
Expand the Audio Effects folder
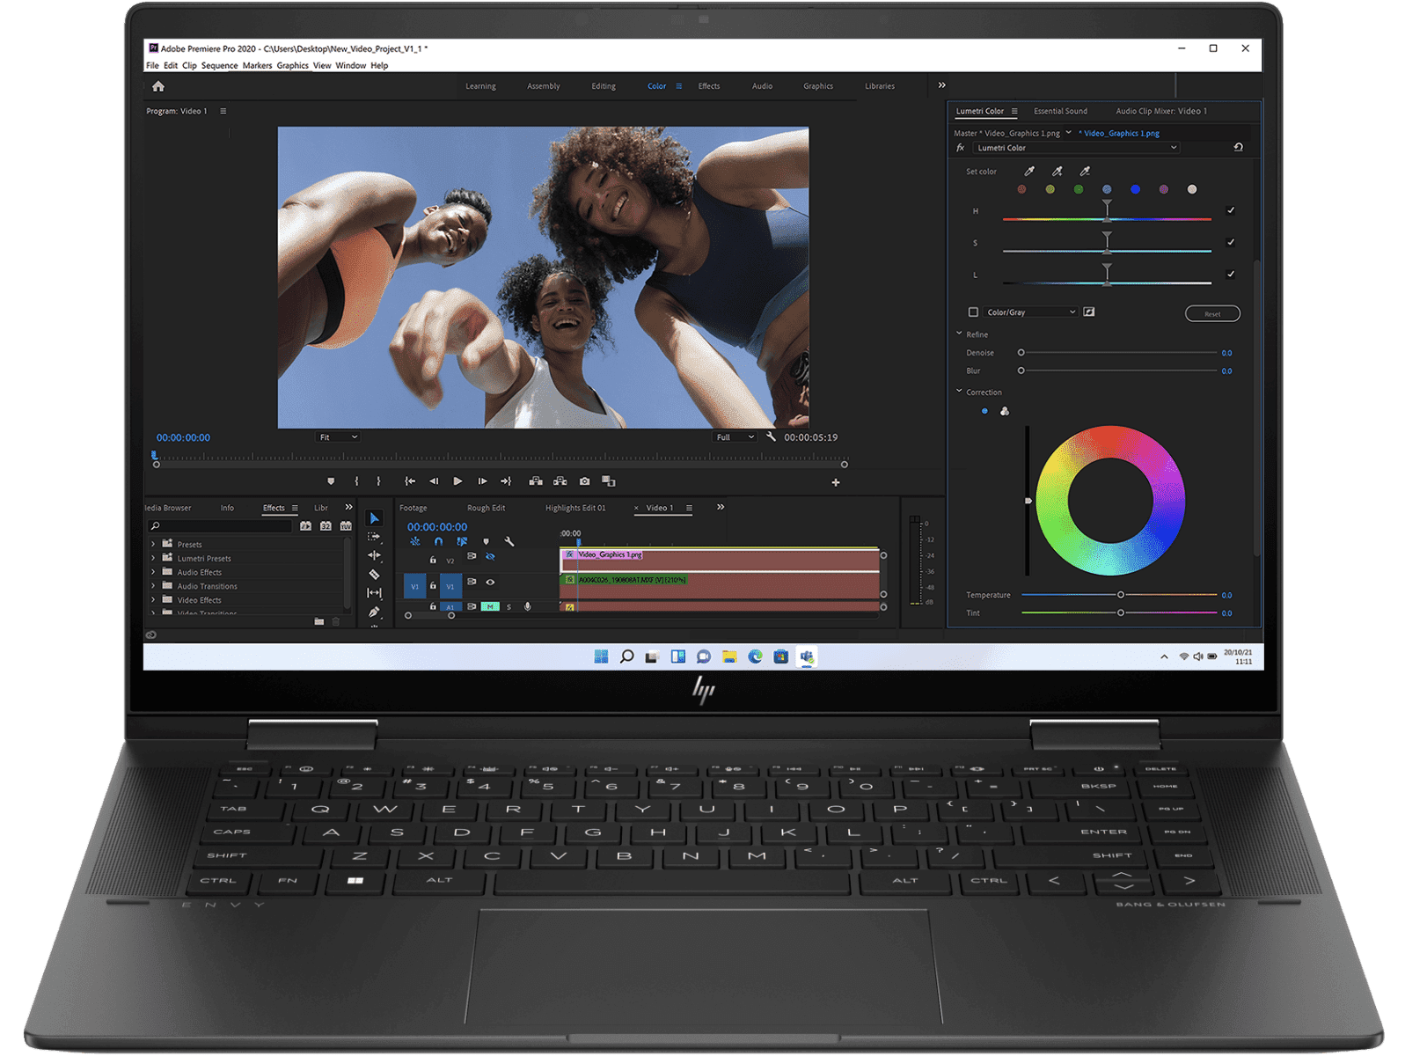point(153,572)
